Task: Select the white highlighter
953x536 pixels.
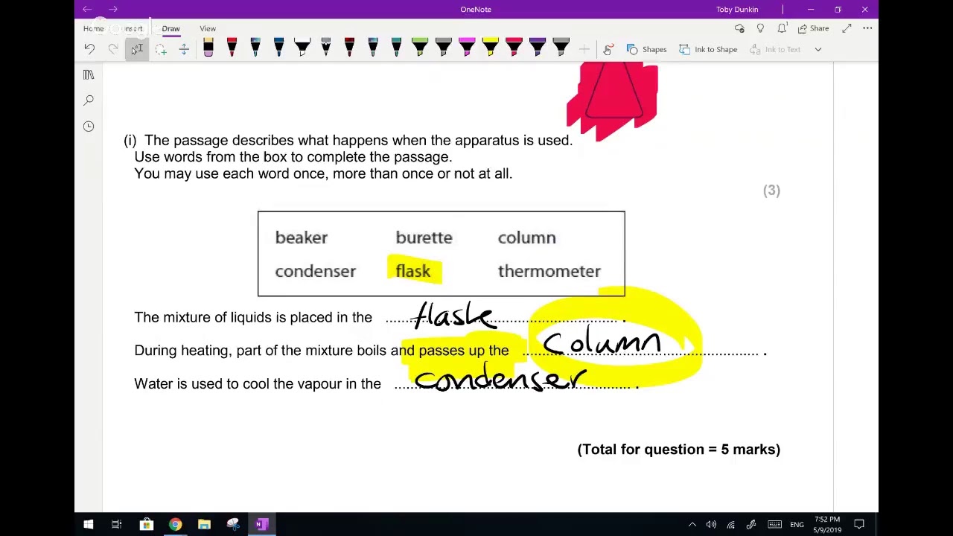Action: 302,48
